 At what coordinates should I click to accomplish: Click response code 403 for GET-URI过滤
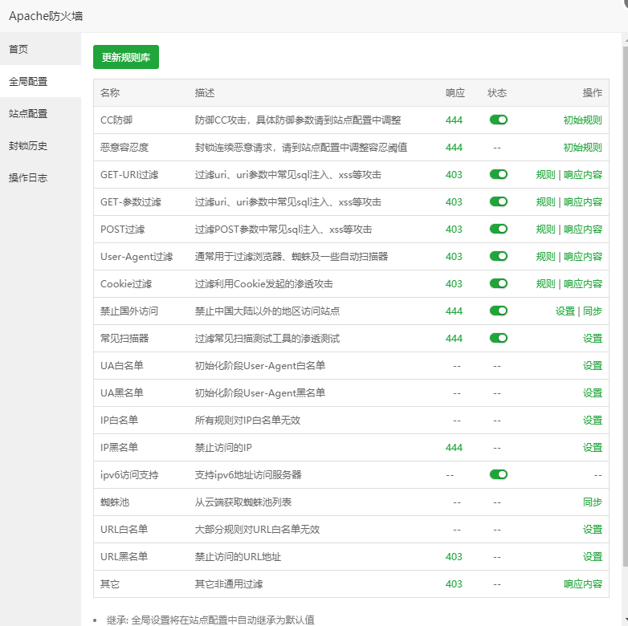click(x=454, y=174)
